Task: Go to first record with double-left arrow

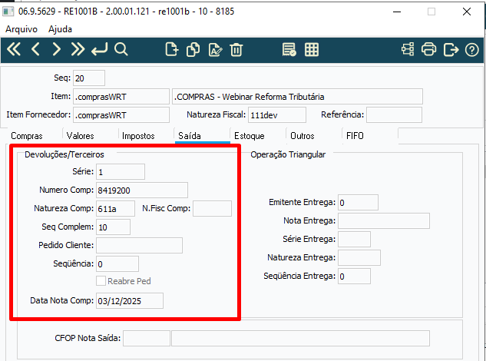Action: pos(14,49)
